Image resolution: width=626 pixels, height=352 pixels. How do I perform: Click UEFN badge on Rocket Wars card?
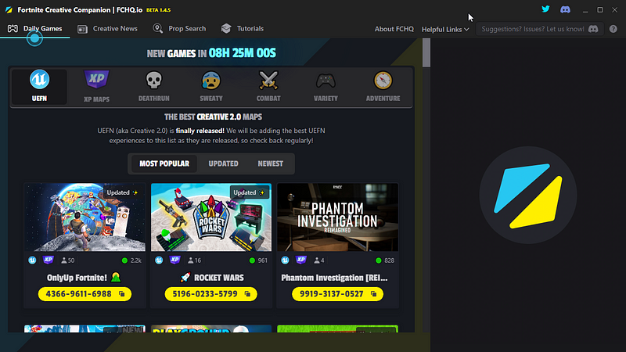[159, 260]
